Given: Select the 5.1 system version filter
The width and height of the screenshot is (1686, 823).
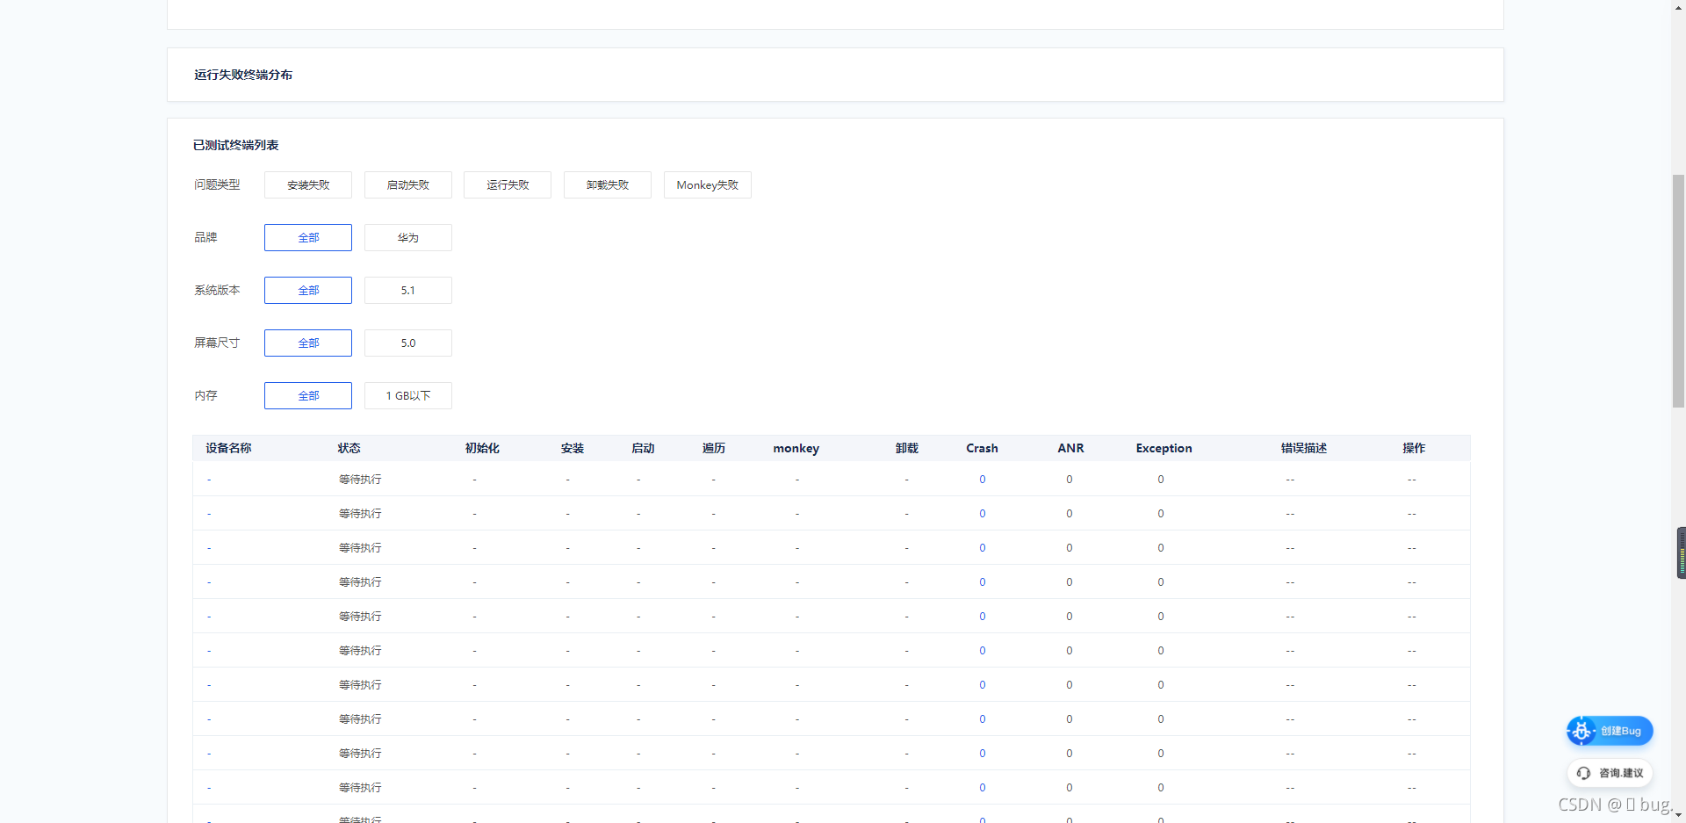Looking at the screenshot, I should [408, 290].
